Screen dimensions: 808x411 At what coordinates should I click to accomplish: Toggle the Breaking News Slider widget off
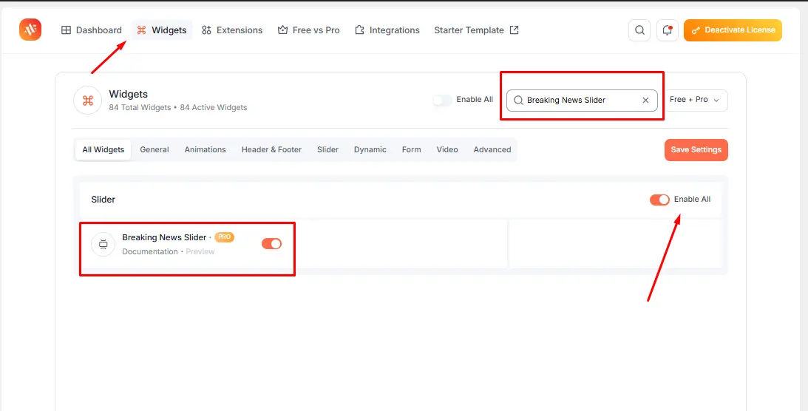point(271,244)
